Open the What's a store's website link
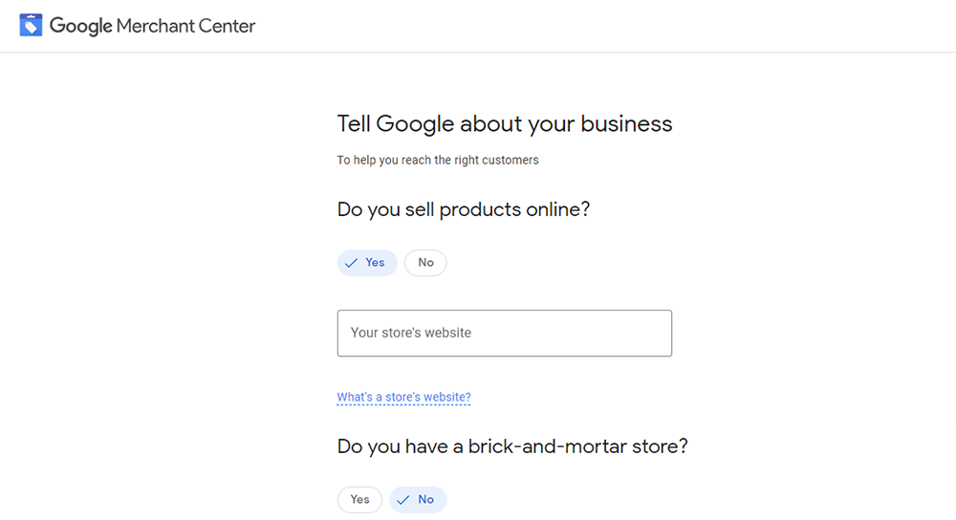 pyautogui.click(x=403, y=397)
